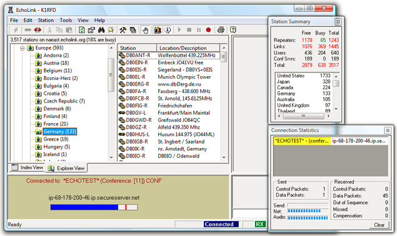397x236 pixels.
Task: Collapse the Europe (593) tree node
Action: 23,48
